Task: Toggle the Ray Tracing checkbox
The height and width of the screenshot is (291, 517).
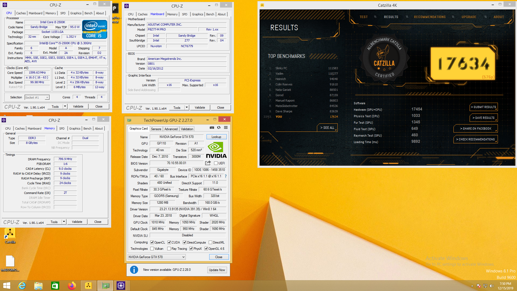Action: click(x=169, y=249)
